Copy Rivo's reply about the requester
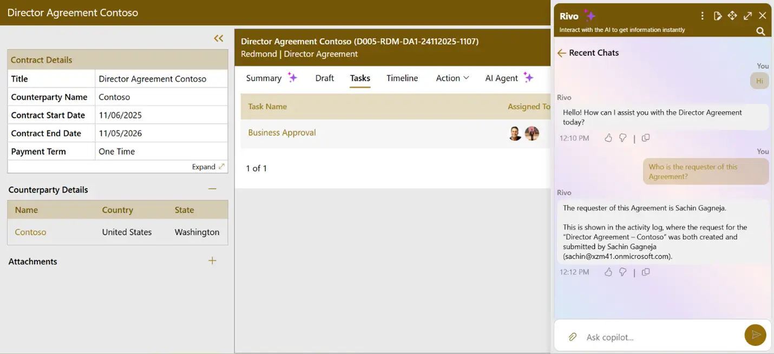The width and height of the screenshot is (774, 354). [x=646, y=272]
